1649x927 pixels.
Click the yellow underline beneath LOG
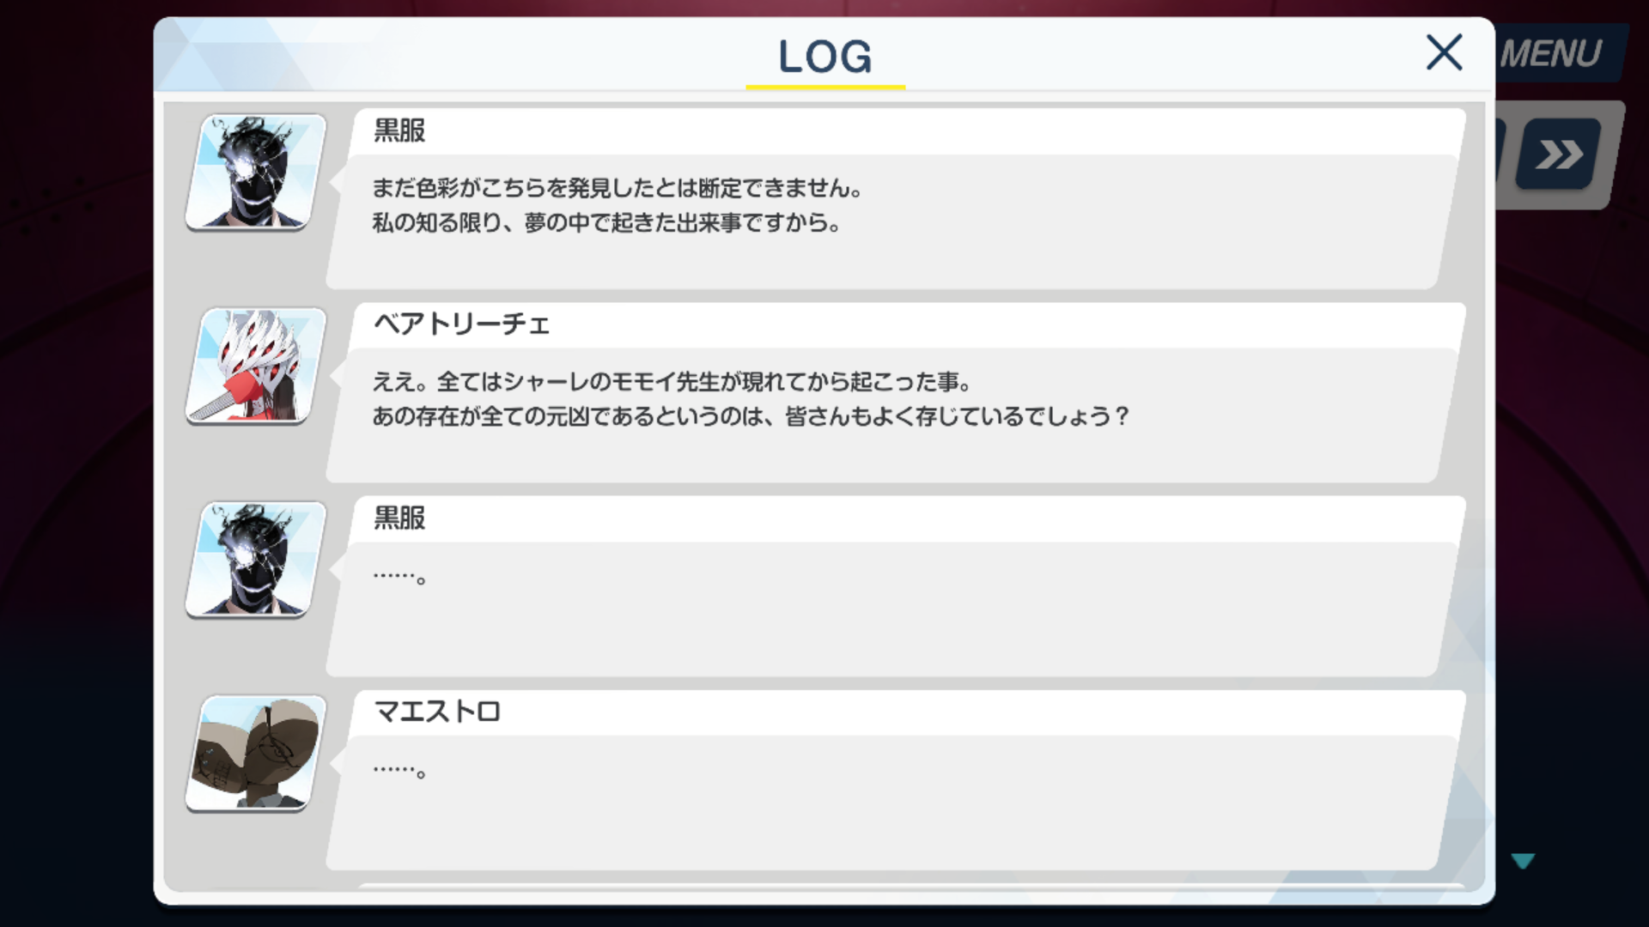[x=825, y=87]
